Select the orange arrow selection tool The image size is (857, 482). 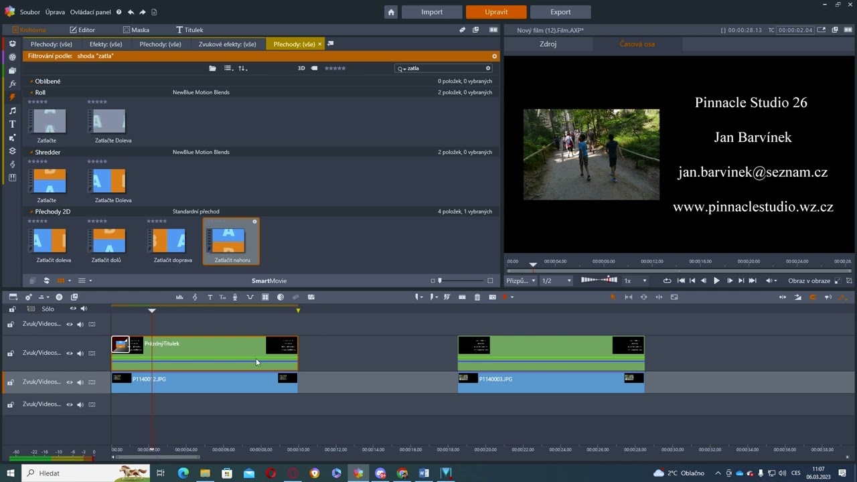(613, 297)
